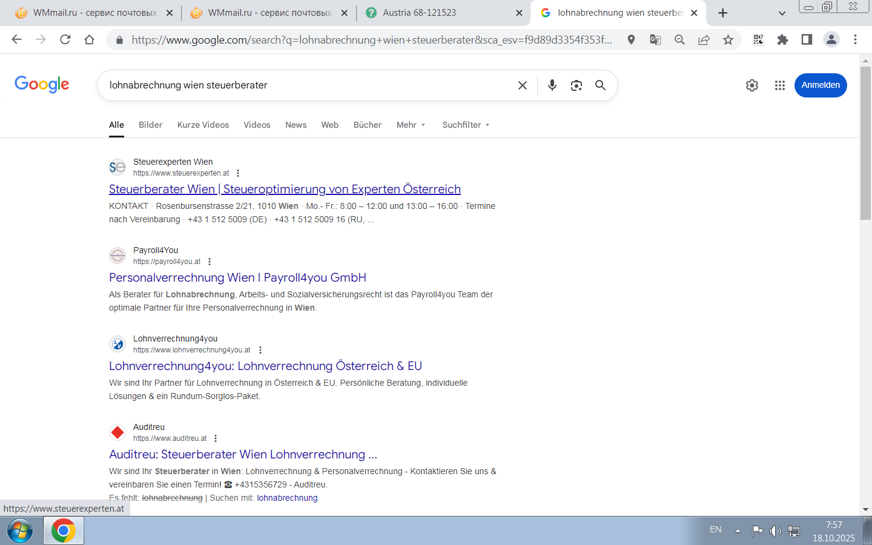The image size is (872, 545).
Task: Click the Steuerexperten Wien favicon
Action: click(x=117, y=167)
